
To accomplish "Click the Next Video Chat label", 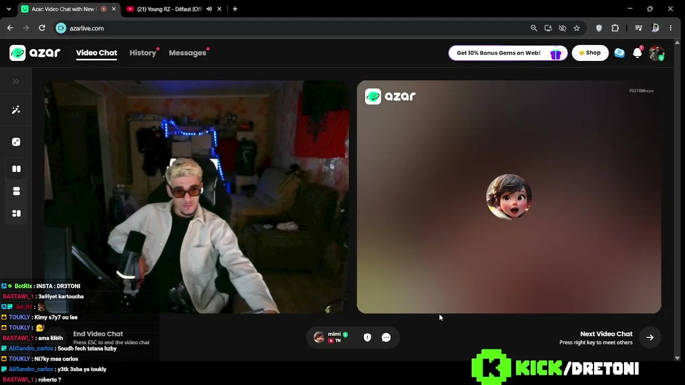I will tap(606, 334).
